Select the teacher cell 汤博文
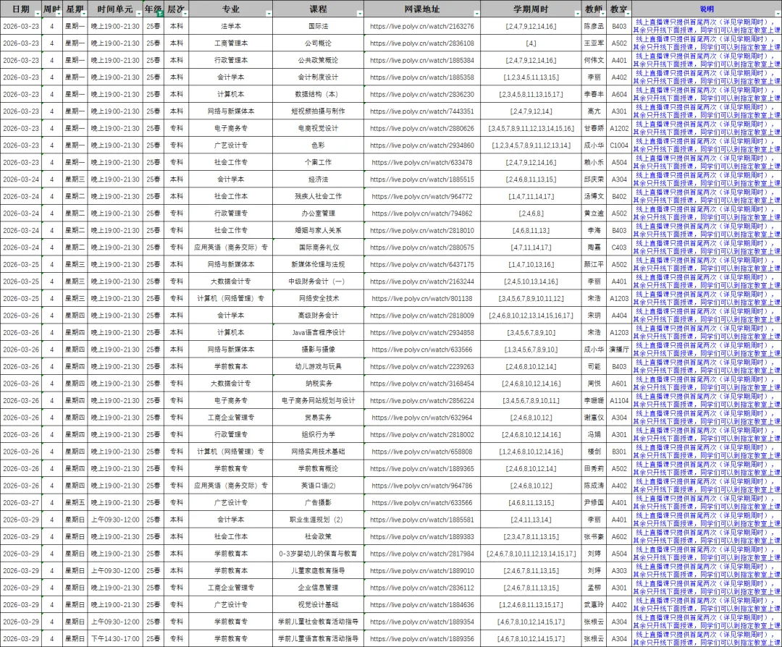Screen dimensions: 782x647 click(x=594, y=196)
